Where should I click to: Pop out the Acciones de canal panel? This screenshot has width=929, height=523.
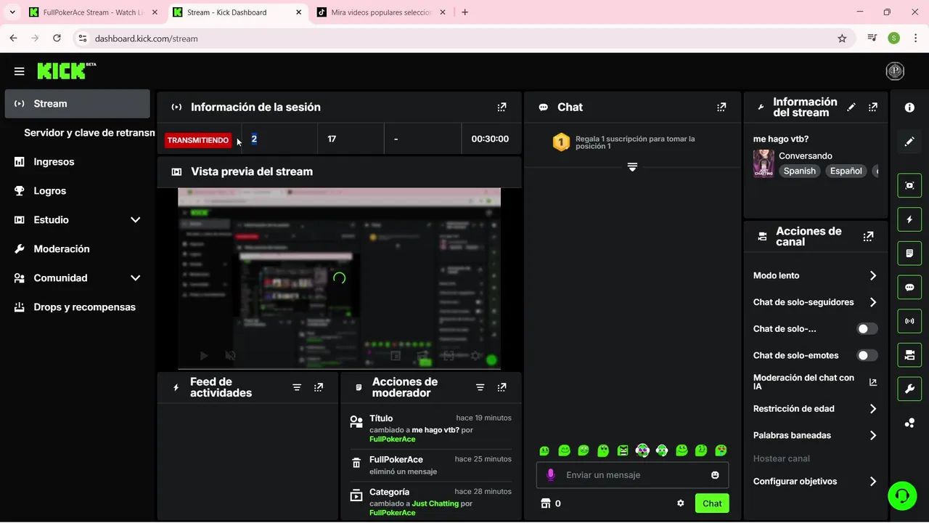click(x=868, y=237)
